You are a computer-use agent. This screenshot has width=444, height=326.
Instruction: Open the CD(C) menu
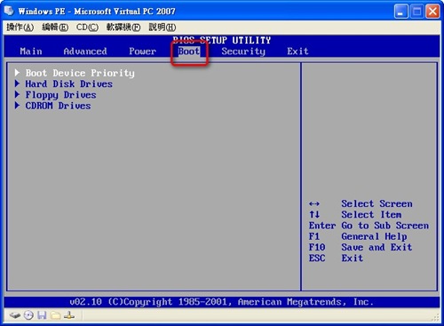[x=87, y=28]
